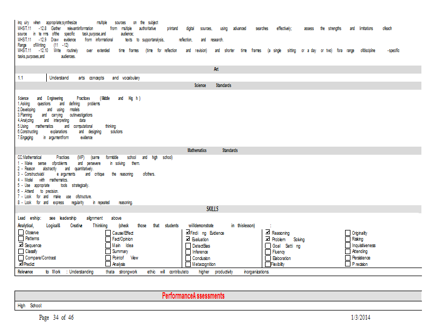
Task: Click '5 - Use appropriate tools strategically'
Action: pos(53,185)
